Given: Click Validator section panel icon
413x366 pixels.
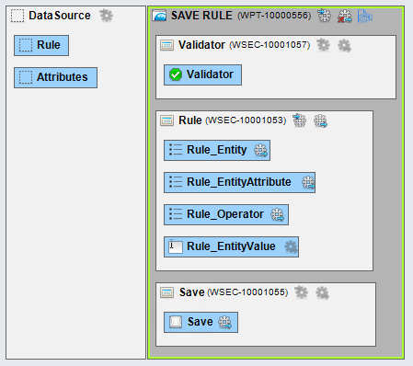Looking at the screenshot, I should point(166,45).
